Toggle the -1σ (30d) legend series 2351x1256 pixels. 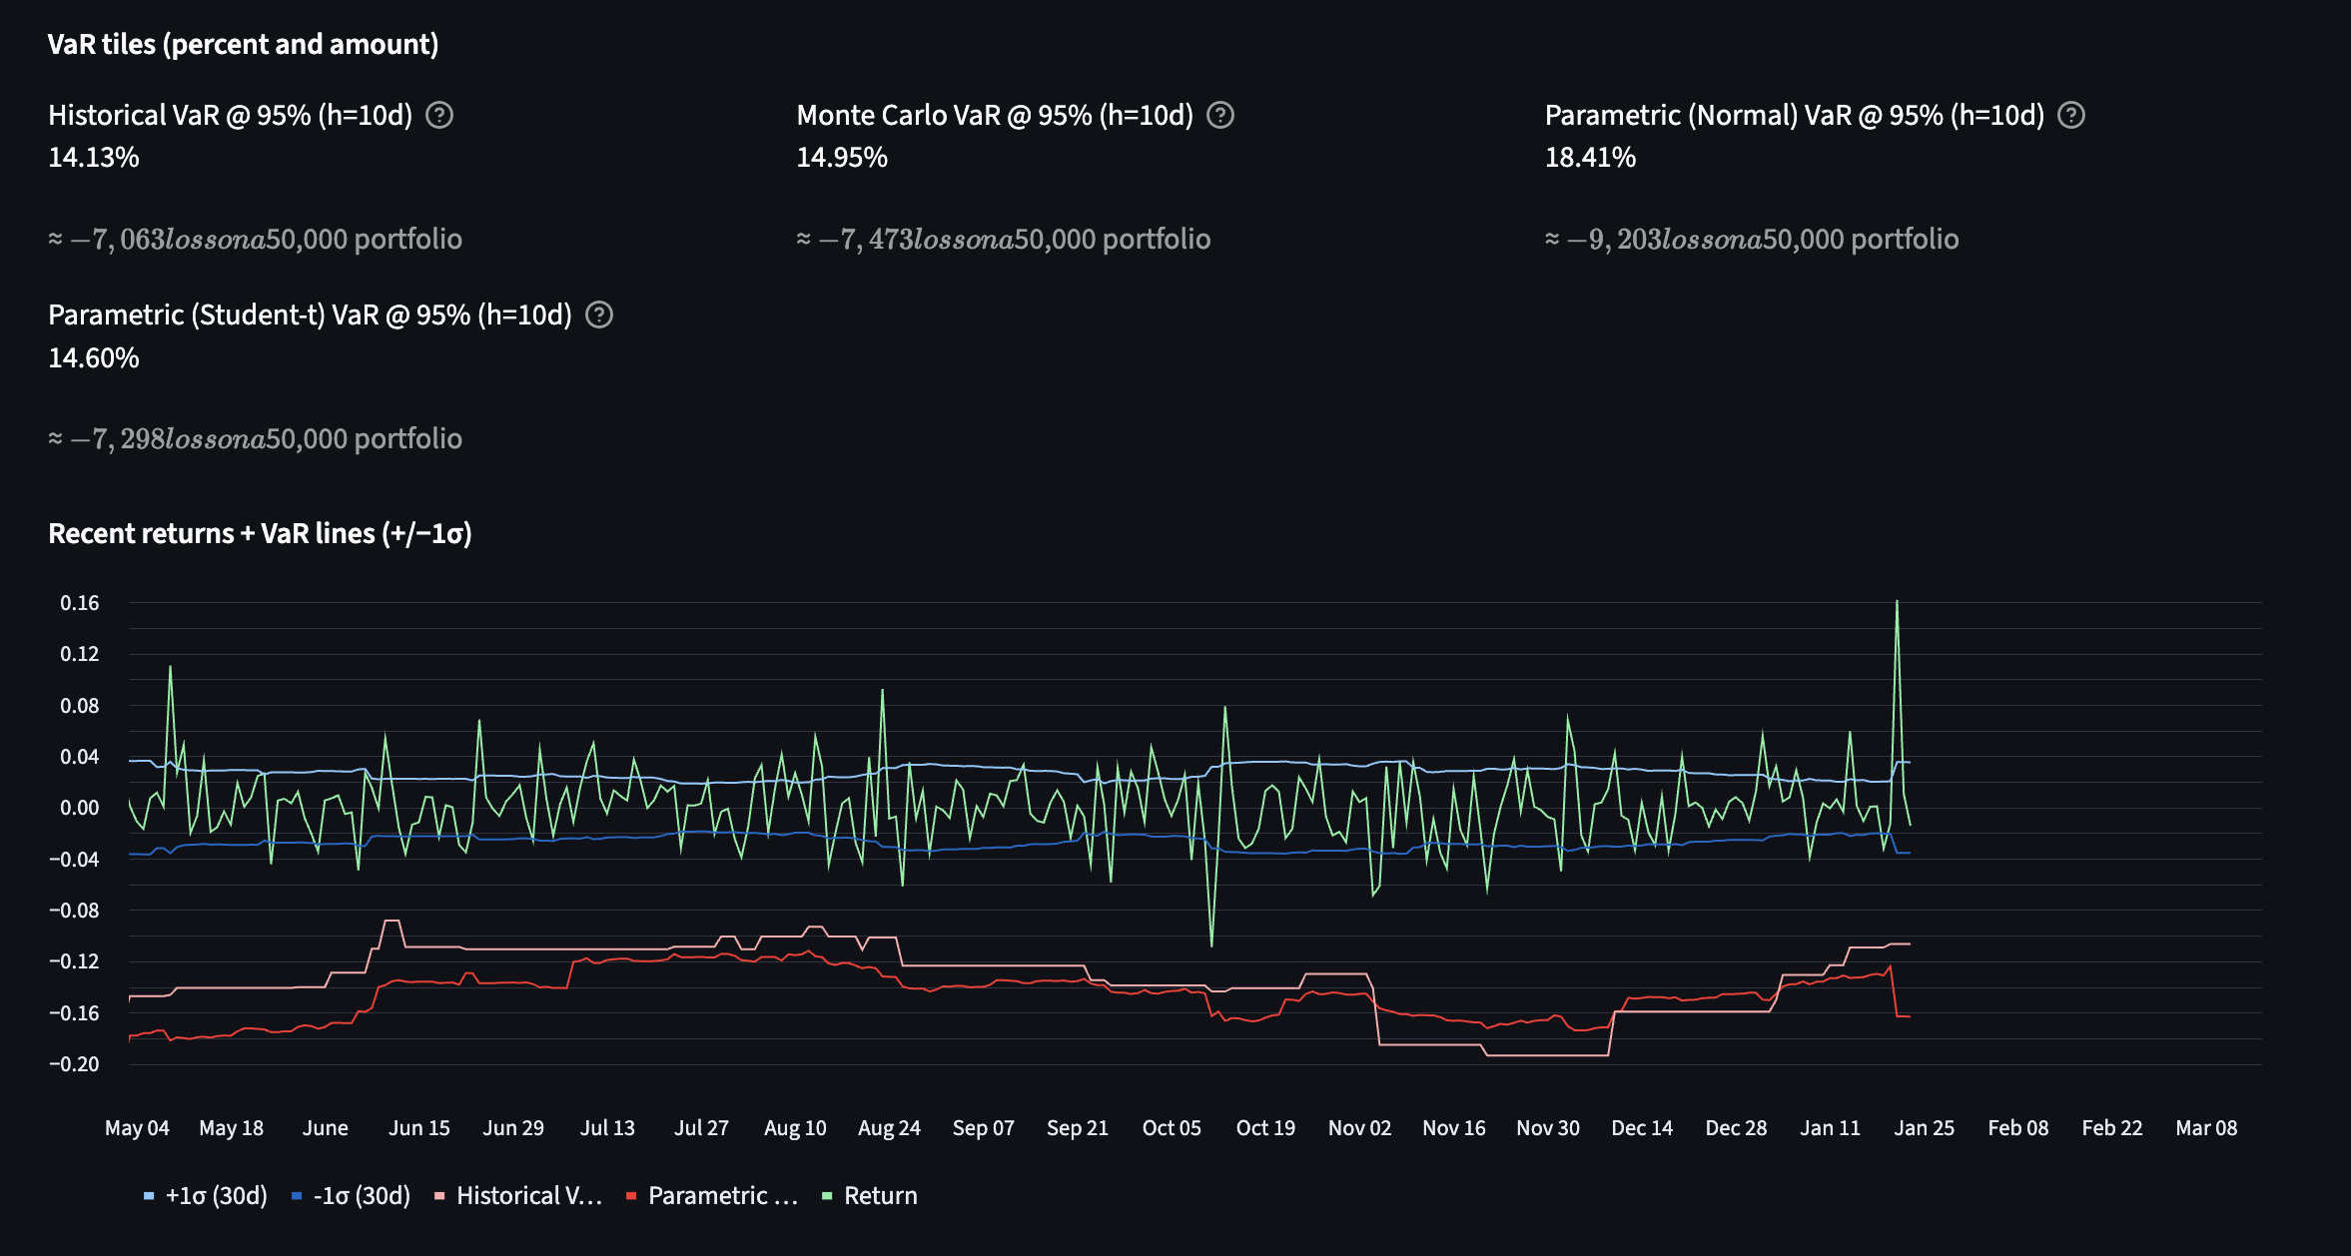(362, 1196)
